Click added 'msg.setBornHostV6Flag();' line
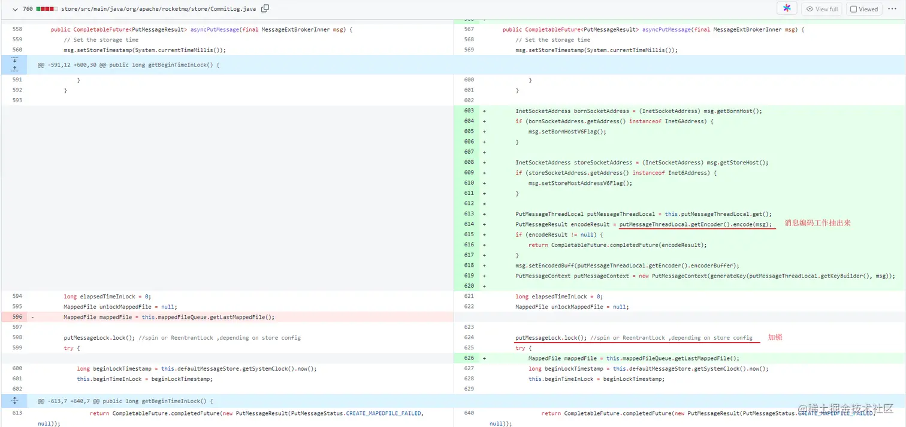Viewport: 906px width, 427px height. point(567,132)
